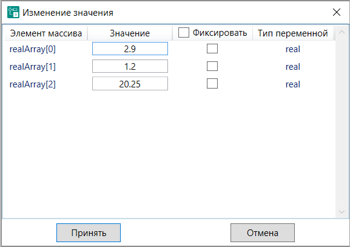Screen dimensions: 350x247
Task: Toggle the Фиксировать header checkbox
Action: point(183,33)
